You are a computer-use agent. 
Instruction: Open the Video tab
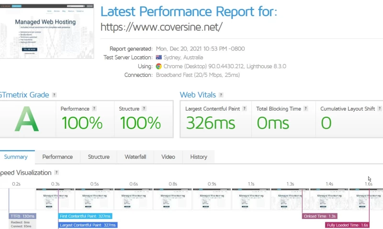tap(168, 157)
